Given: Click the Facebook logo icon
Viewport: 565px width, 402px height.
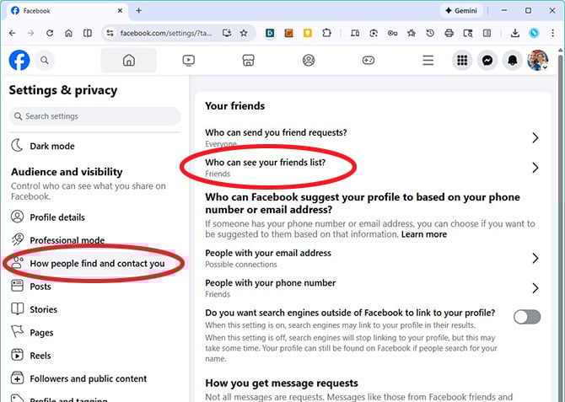Looking at the screenshot, I should point(19,60).
